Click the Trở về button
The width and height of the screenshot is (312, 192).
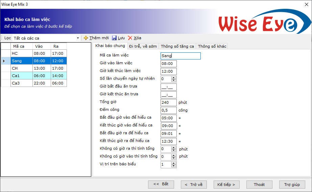coord(193,185)
